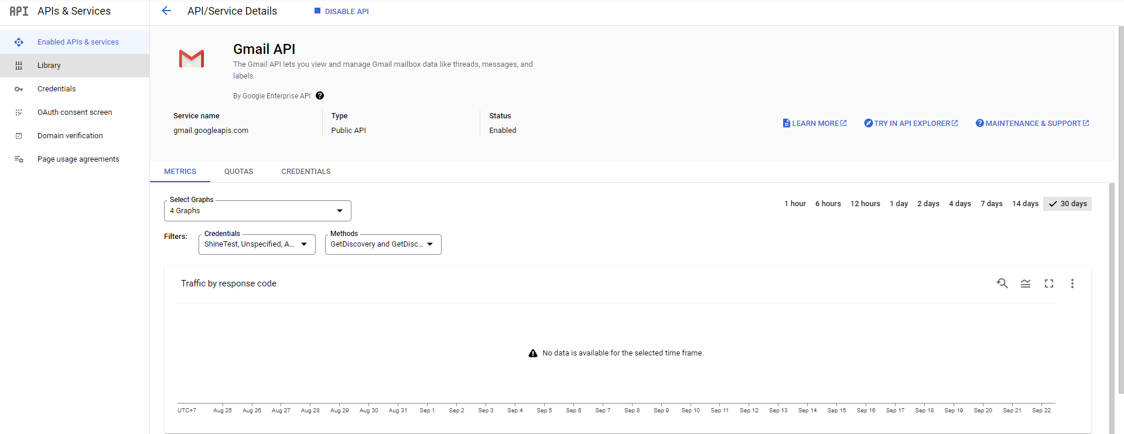The width and height of the screenshot is (1124, 434).
Task: Click the OAuth consent screen dots icon
Action: point(19,112)
